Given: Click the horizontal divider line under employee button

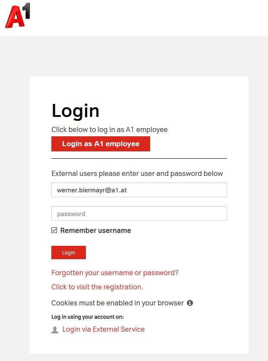Looking at the screenshot, I should click(x=139, y=159).
